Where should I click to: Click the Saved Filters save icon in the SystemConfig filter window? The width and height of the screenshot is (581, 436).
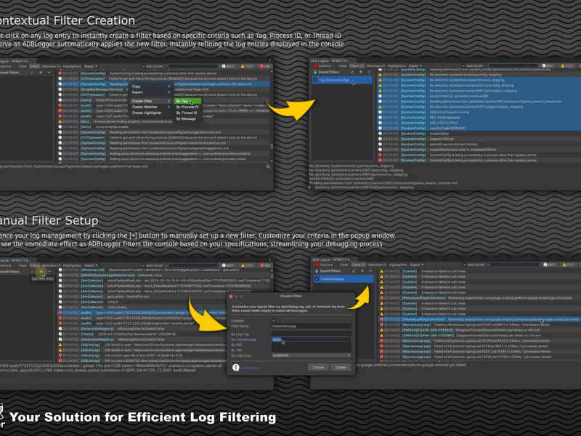pos(315,72)
